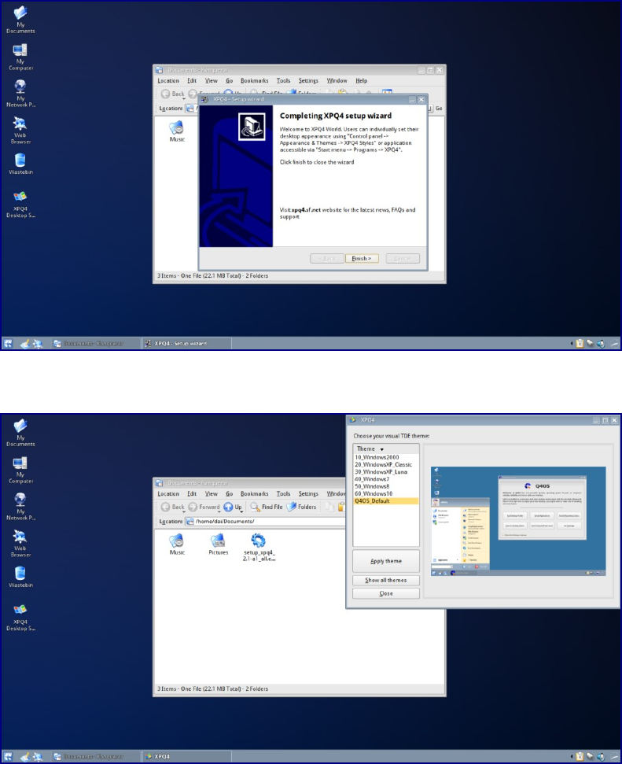The width and height of the screenshot is (622, 764).
Task: Click Show all themes button
Action: tap(386, 580)
